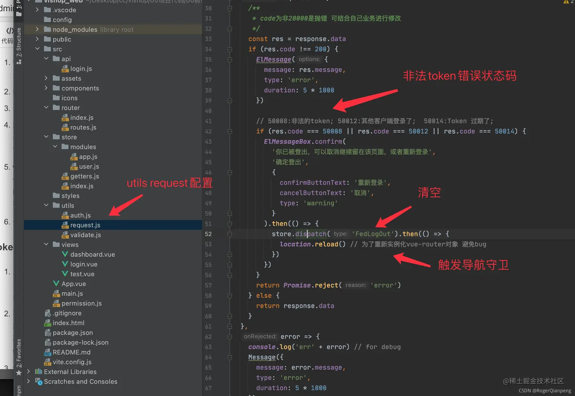Screen dimensions: 575x396
Task: Expand External Libraries node arrow
Action: 28,372
